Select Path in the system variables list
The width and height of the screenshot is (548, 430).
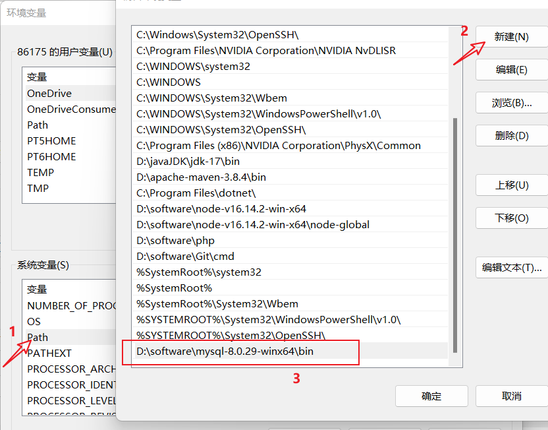click(38, 338)
